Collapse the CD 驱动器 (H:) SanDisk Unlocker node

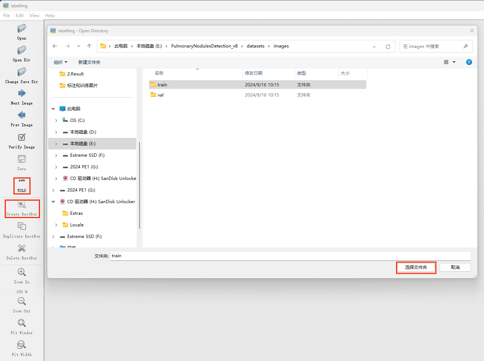pos(53,202)
